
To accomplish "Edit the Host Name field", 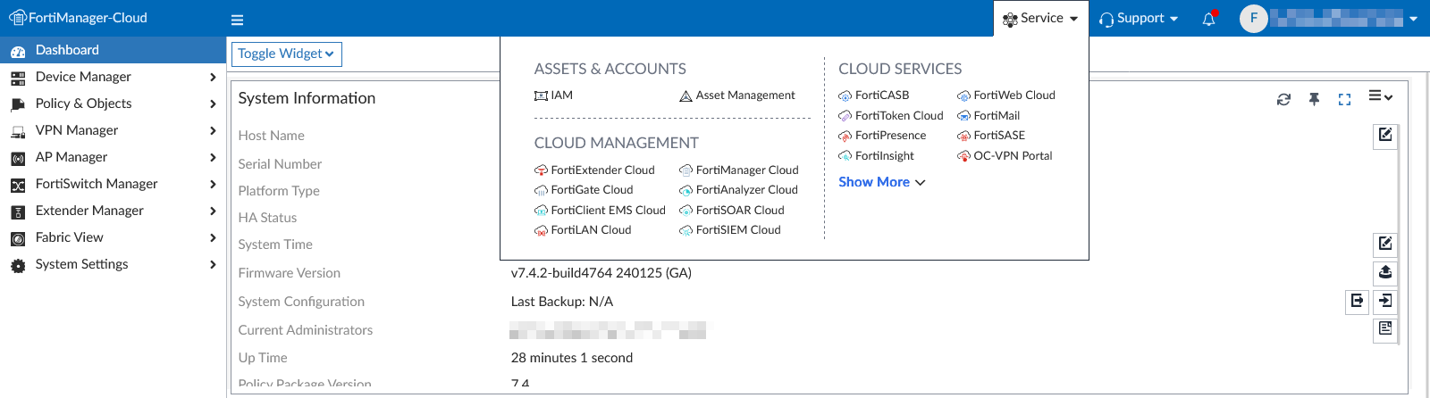I will coord(1384,136).
